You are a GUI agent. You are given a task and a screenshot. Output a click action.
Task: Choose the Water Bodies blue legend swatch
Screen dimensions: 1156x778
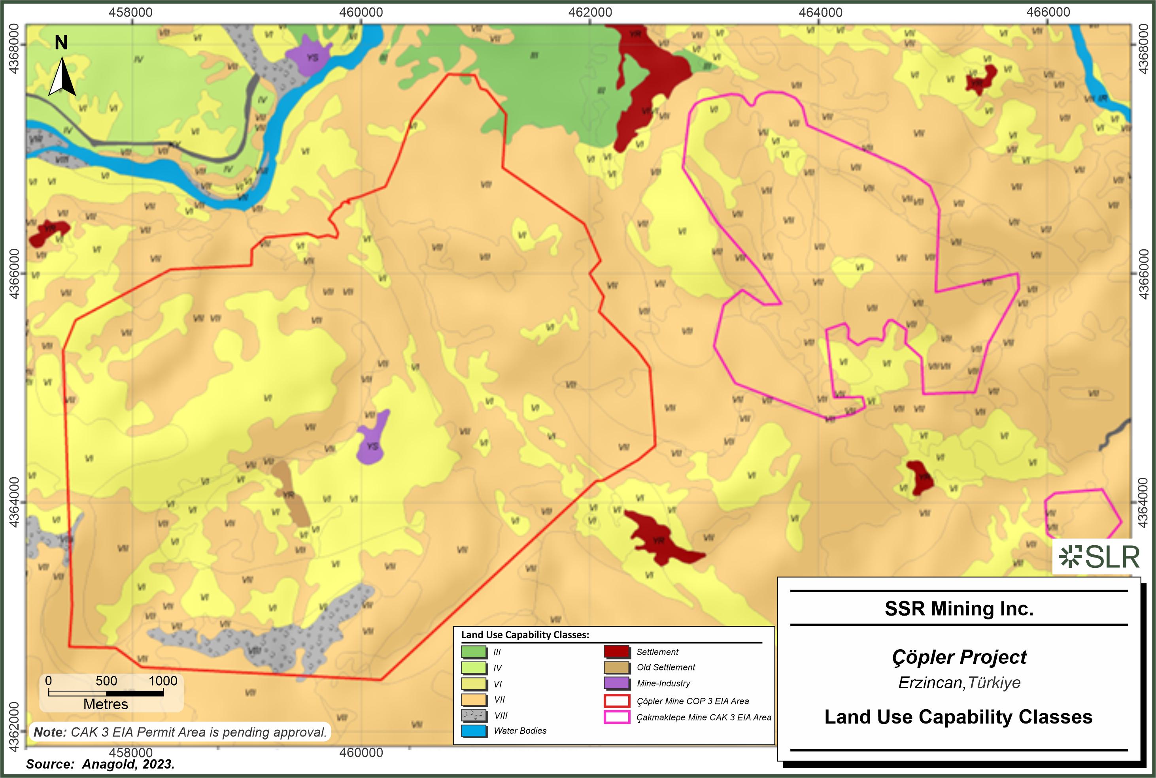coord(474,731)
